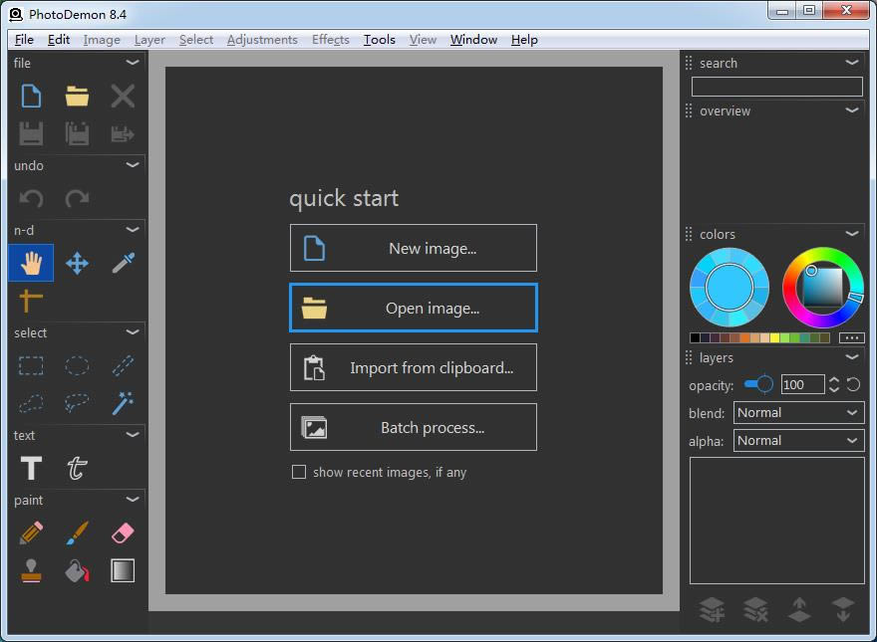This screenshot has height=642, width=877.
Task: Select the gradient tool
Action: [x=123, y=570]
